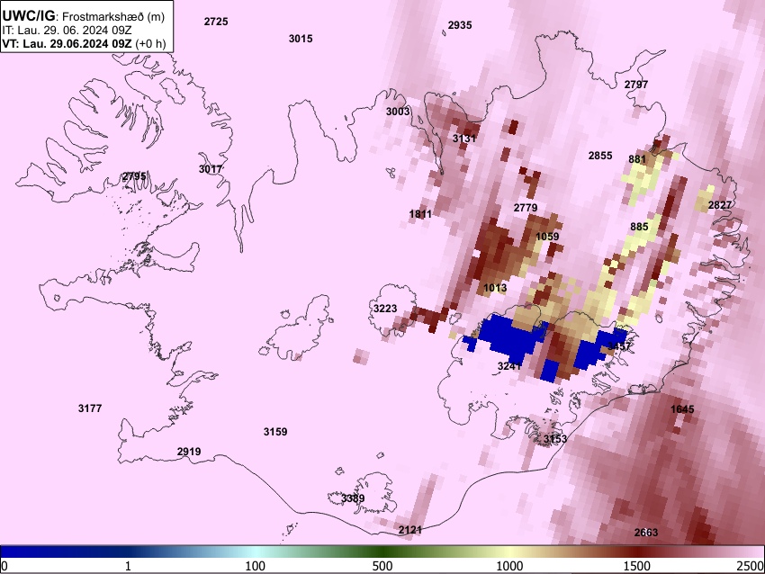This screenshot has width=765, height=574.
Task: Click the 1645 value offshore
Action: coord(682,408)
